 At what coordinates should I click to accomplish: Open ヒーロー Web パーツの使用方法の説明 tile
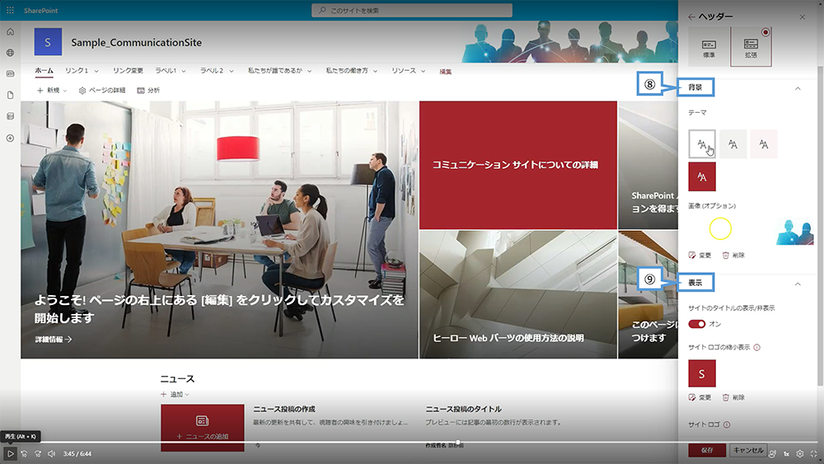tap(518, 294)
